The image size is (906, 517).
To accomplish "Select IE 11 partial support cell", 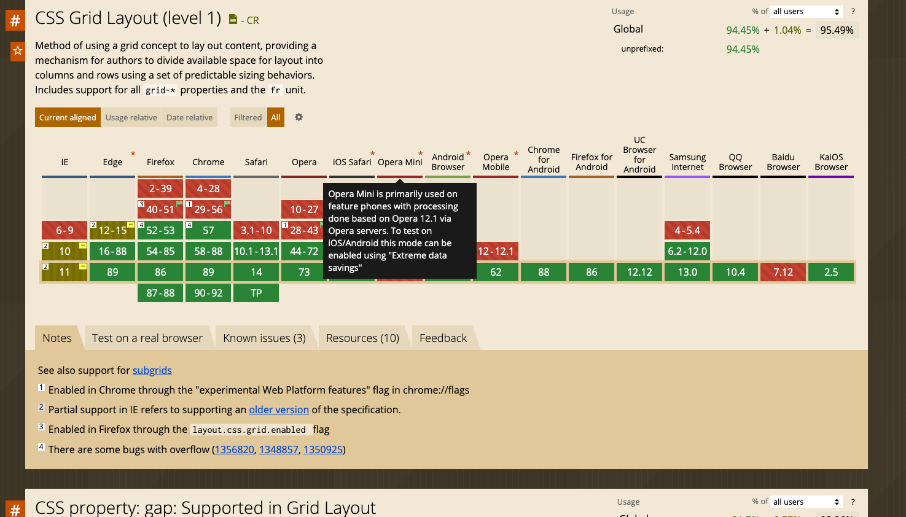I will pos(64,272).
